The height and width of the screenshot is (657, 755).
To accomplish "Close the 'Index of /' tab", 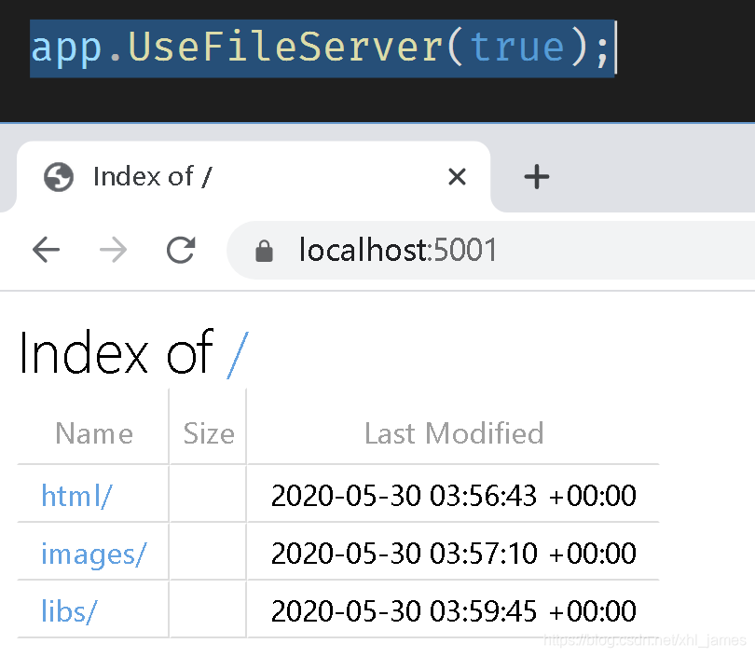I will 457,177.
